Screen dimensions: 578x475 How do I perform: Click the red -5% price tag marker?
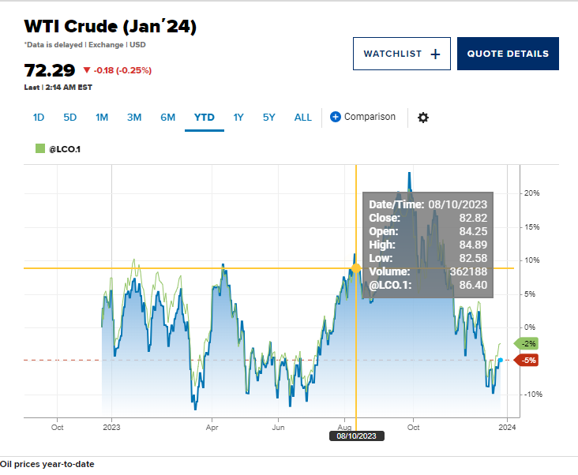click(x=525, y=361)
